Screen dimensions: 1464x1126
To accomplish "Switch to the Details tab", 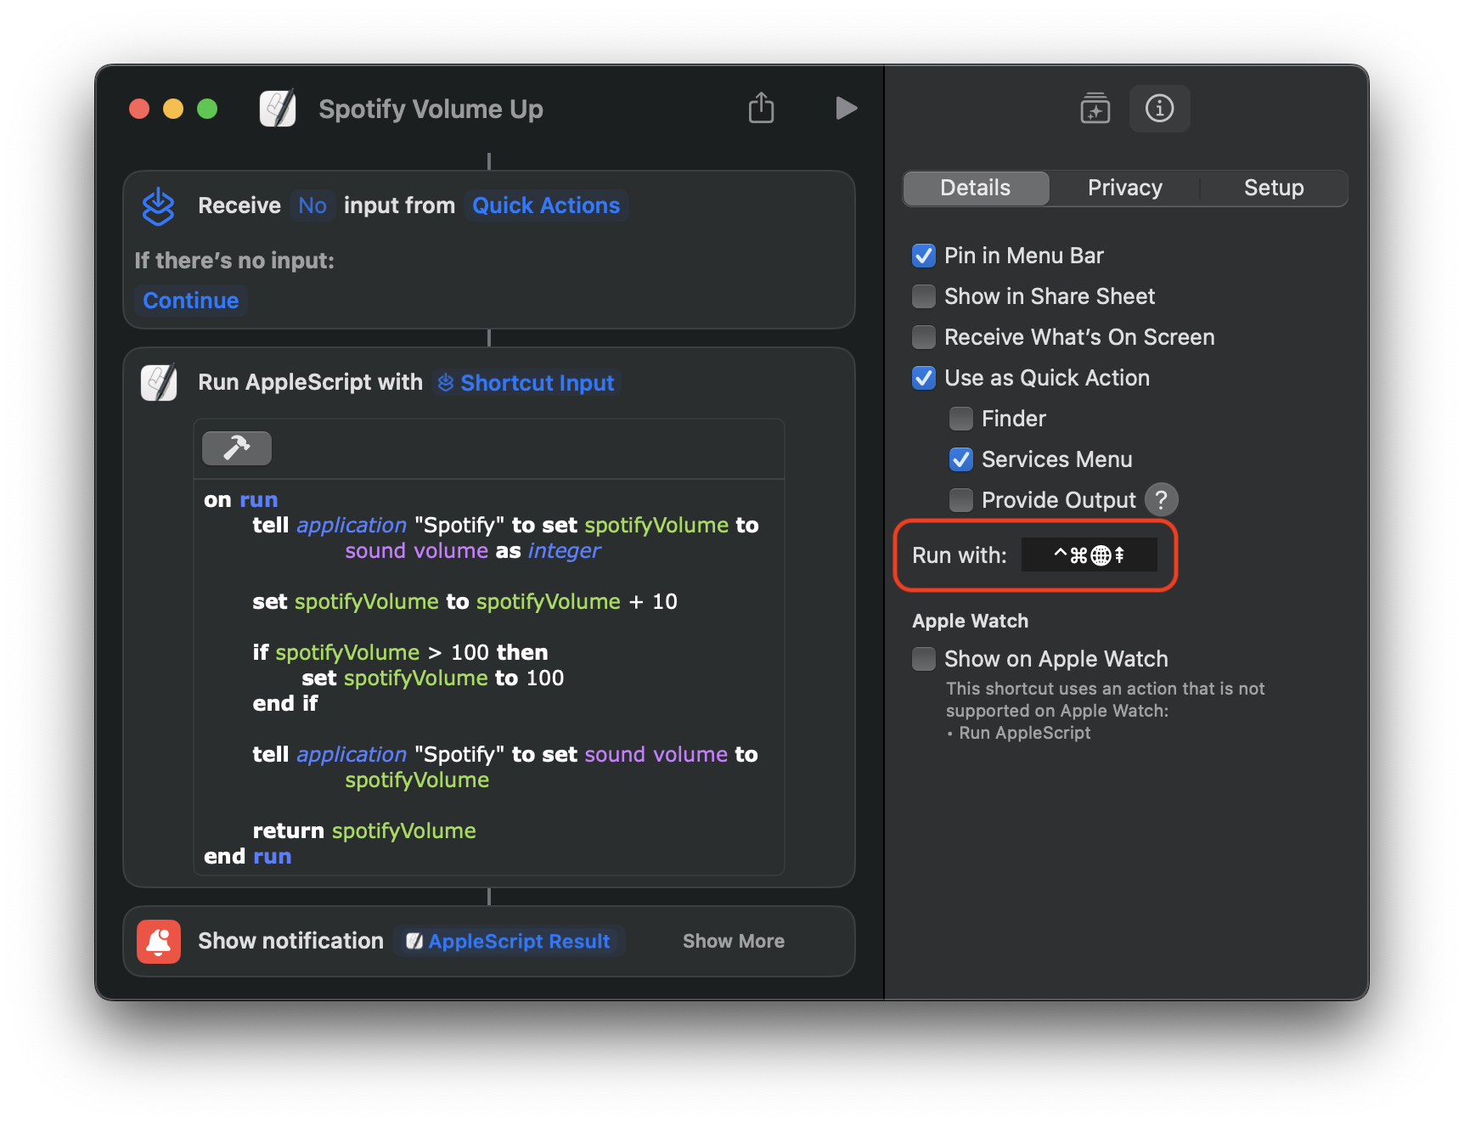I will (976, 188).
